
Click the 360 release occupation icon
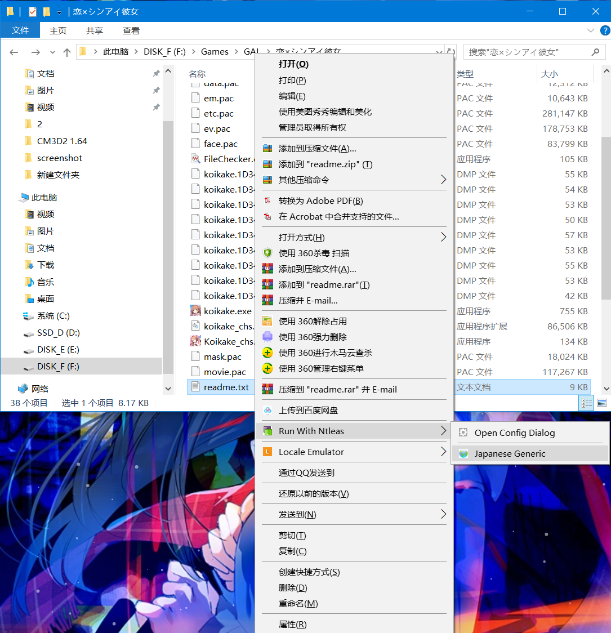[267, 322]
